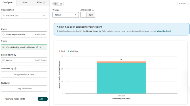190x106 pixels.
Task: Select the source Break down by field
Action: click(24, 60)
